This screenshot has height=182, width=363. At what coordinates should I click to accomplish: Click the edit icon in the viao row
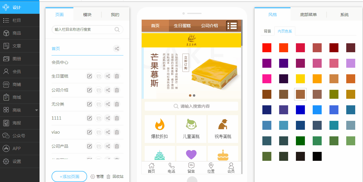(89, 132)
